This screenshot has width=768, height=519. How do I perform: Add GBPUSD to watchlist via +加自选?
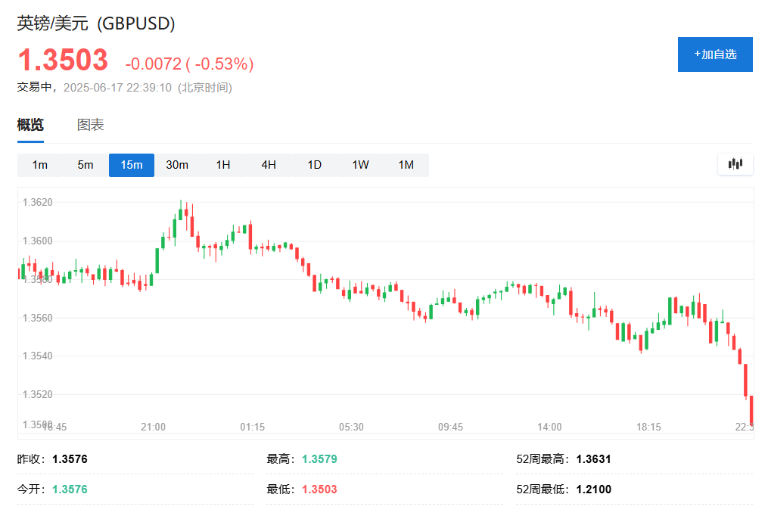[x=715, y=54]
